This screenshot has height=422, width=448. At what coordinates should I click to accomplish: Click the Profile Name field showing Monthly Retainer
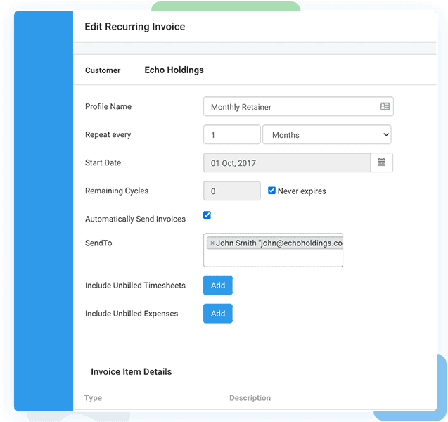(288, 107)
